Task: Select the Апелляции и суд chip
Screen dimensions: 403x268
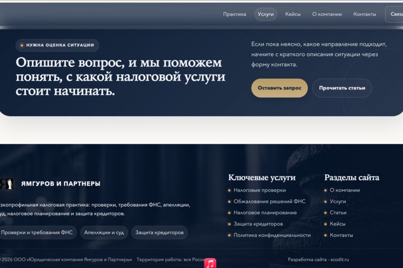Action: point(104,233)
